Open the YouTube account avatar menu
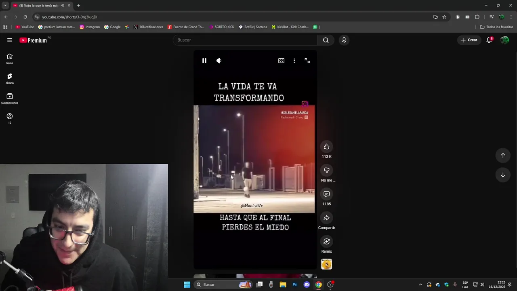The image size is (517, 291). click(504, 40)
